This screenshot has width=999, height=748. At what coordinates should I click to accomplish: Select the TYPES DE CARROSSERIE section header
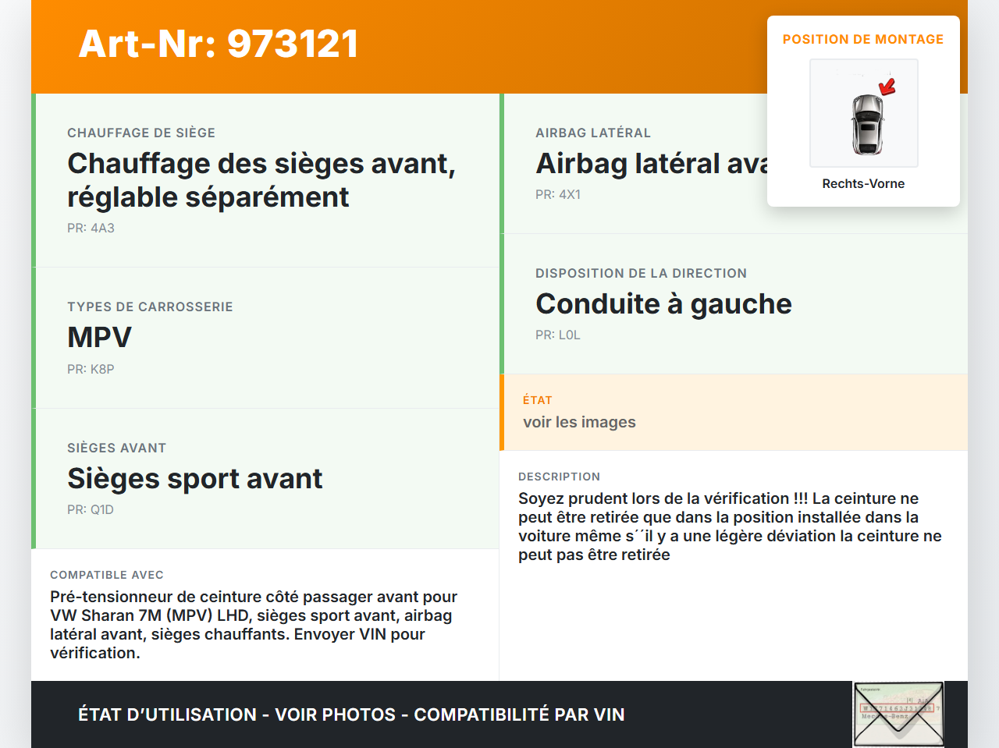[x=150, y=307]
